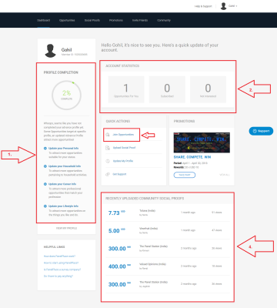Viewport: 277px width, 308px height.
Task: Open the Update your Household Info link
Action: pos(65,166)
